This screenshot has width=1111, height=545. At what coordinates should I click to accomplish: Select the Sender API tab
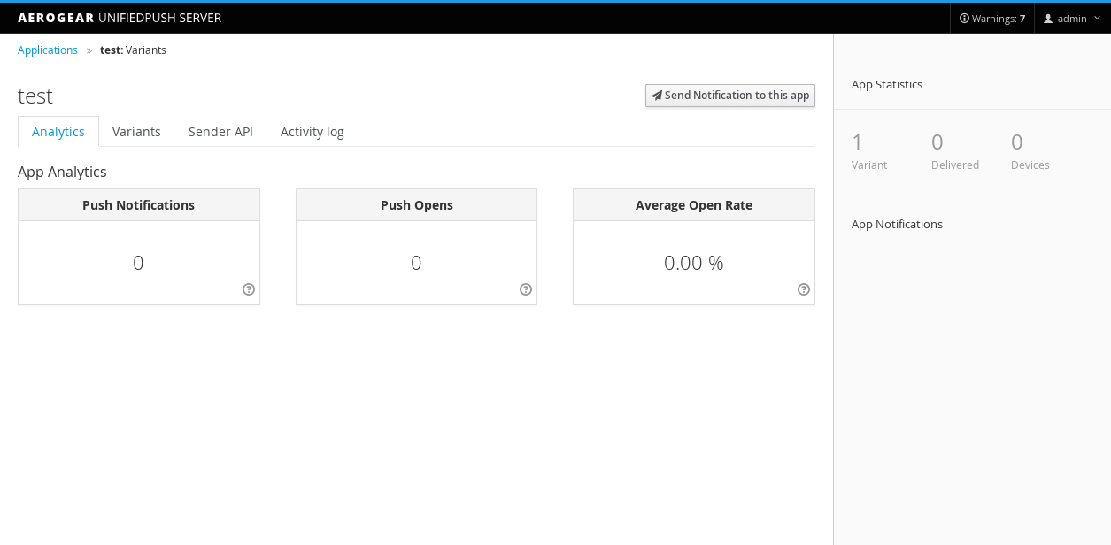[220, 132]
